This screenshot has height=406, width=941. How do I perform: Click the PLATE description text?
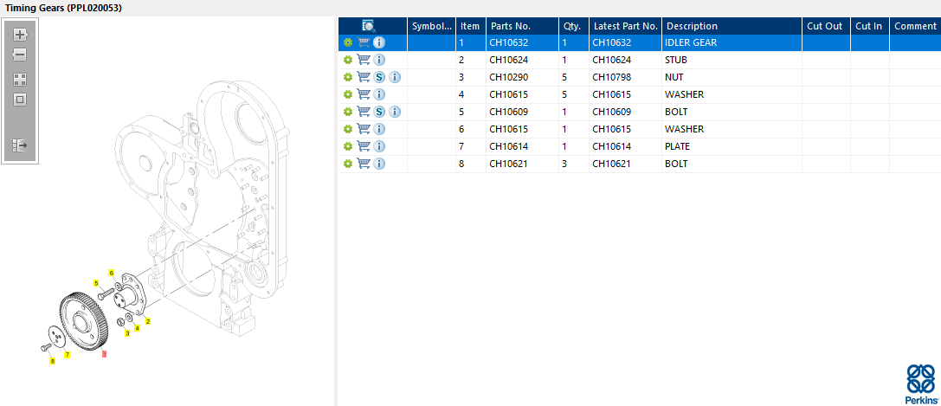coord(678,146)
